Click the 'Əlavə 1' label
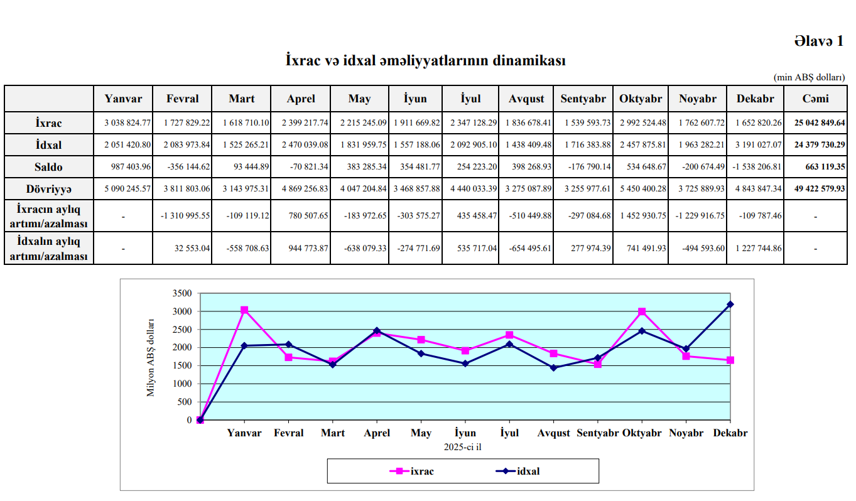The image size is (856, 501). pos(818,41)
